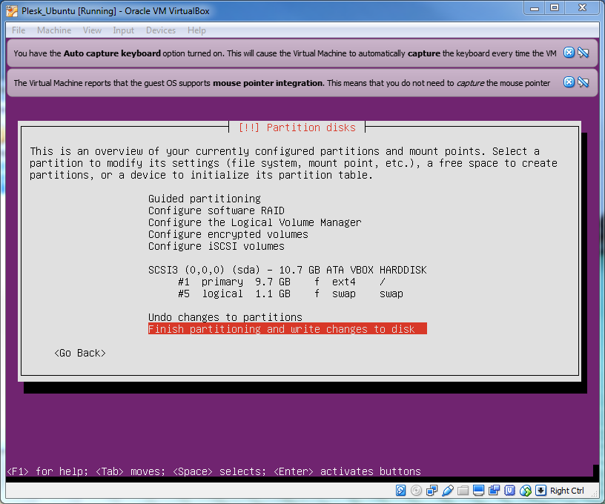Click the display monitor status icon
The width and height of the screenshot is (605, 504).
(x=478, y=491)
